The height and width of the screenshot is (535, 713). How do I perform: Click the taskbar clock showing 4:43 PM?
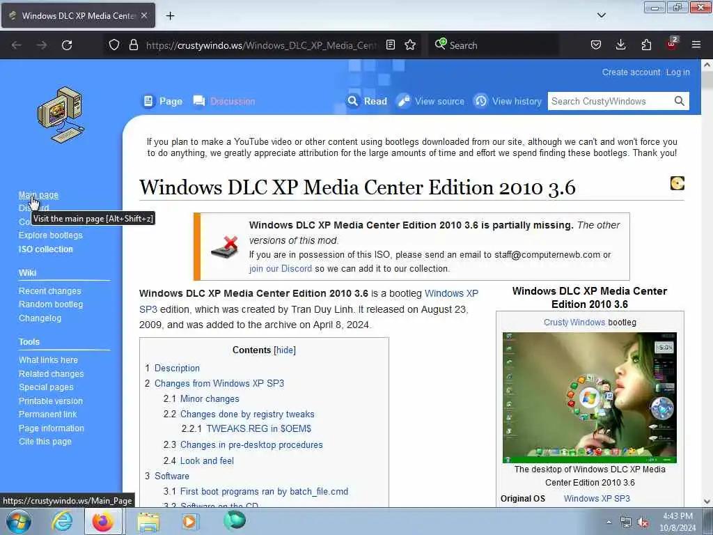pos(677,522)
